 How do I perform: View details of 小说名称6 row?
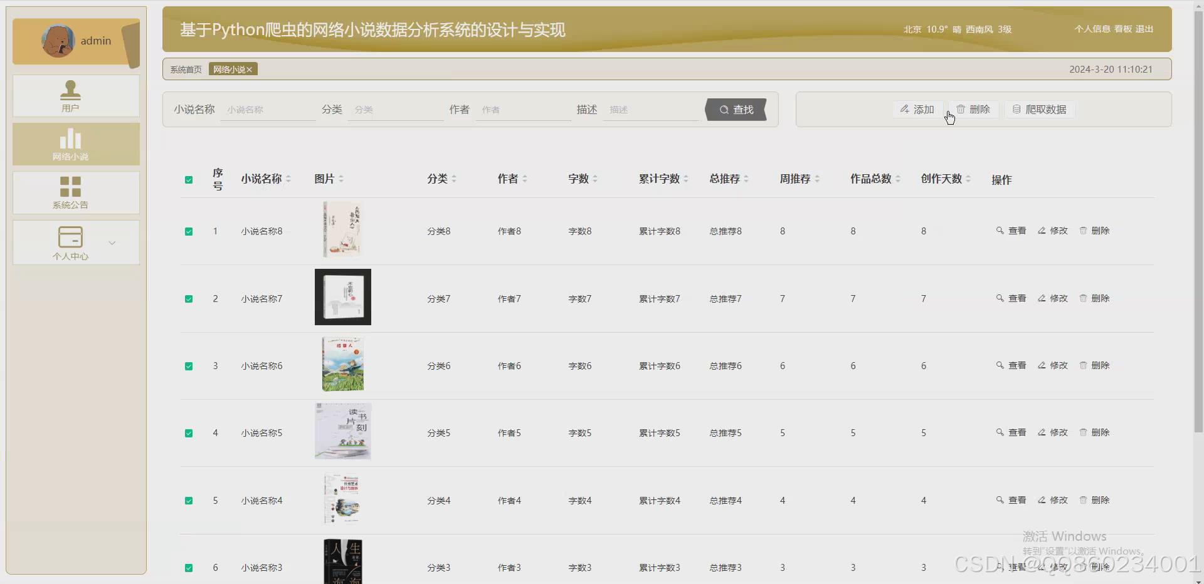[x=1011, y=365]
